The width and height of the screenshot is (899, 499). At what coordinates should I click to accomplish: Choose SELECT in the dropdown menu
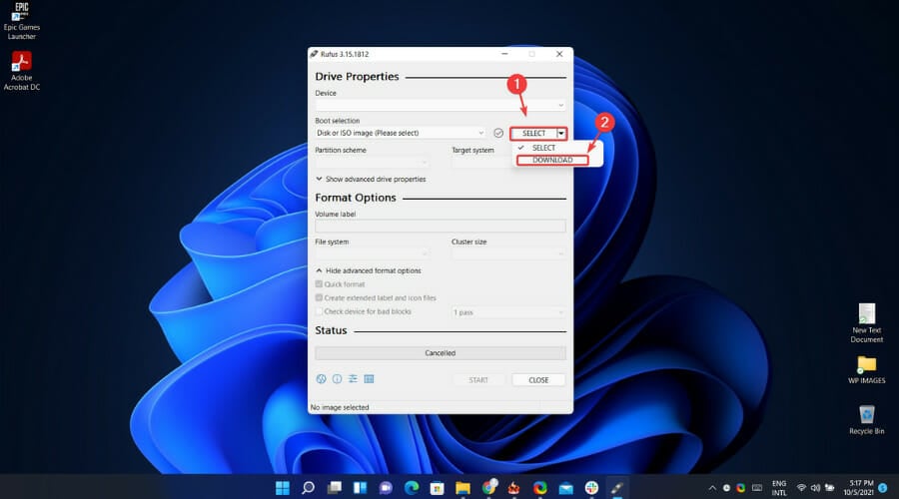point(543,148)
